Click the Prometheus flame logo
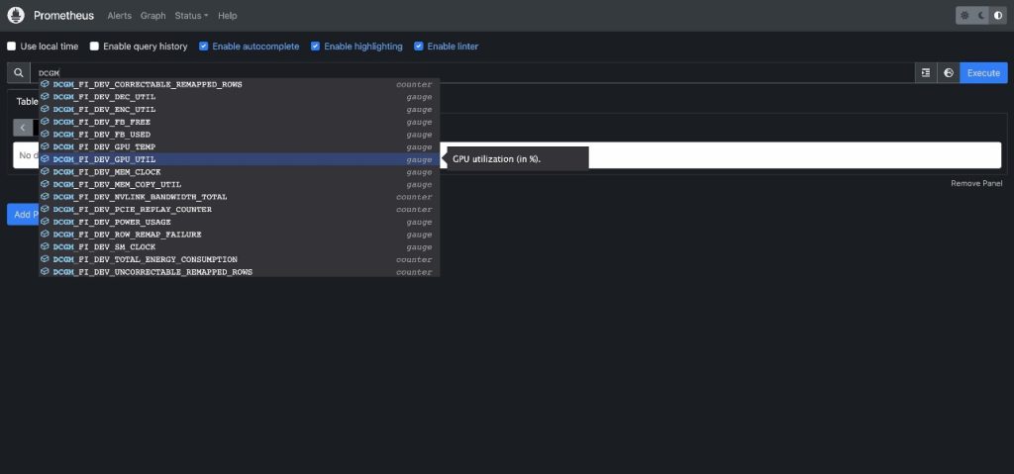 [x=16, y=15]
